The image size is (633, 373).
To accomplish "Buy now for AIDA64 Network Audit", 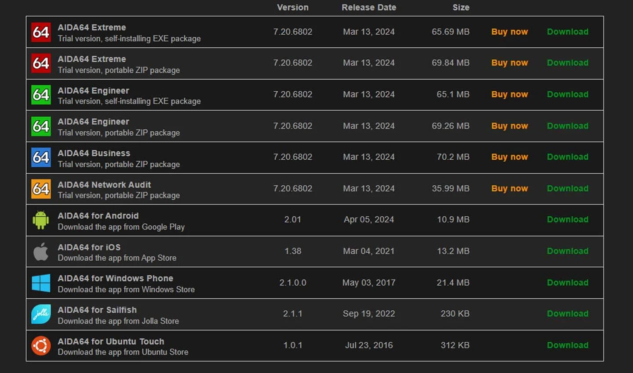I will tap(509, 188).
